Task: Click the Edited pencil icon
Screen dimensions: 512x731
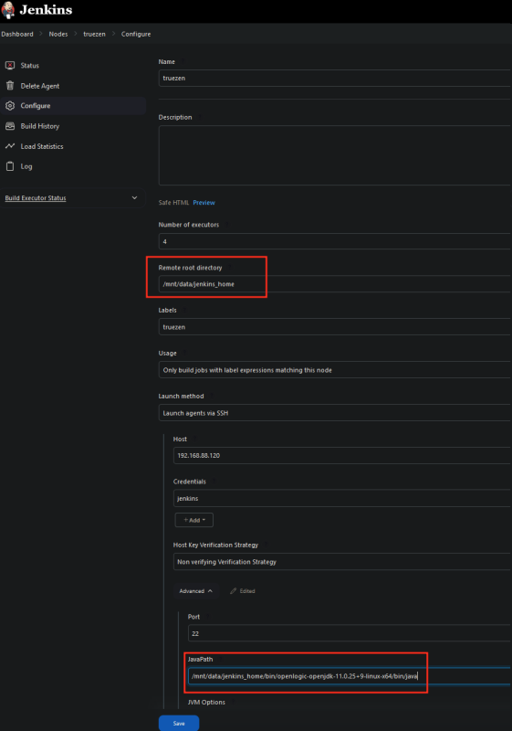Action: [x=234, y=591]
